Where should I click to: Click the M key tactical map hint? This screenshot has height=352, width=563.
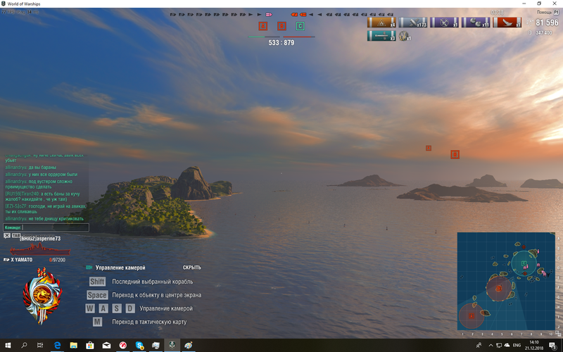click(97, 322)
